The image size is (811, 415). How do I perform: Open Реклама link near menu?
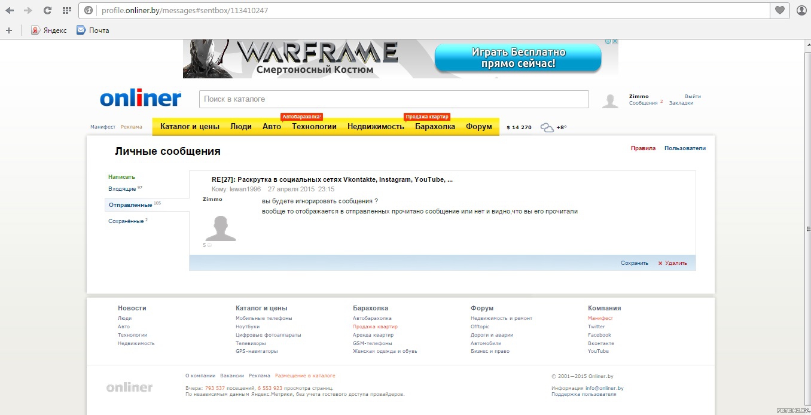pyautogui.click(x=132, y=127)
